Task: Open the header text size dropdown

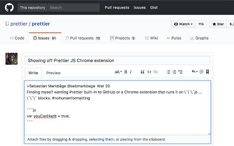Action: click(x=118, y=72)
